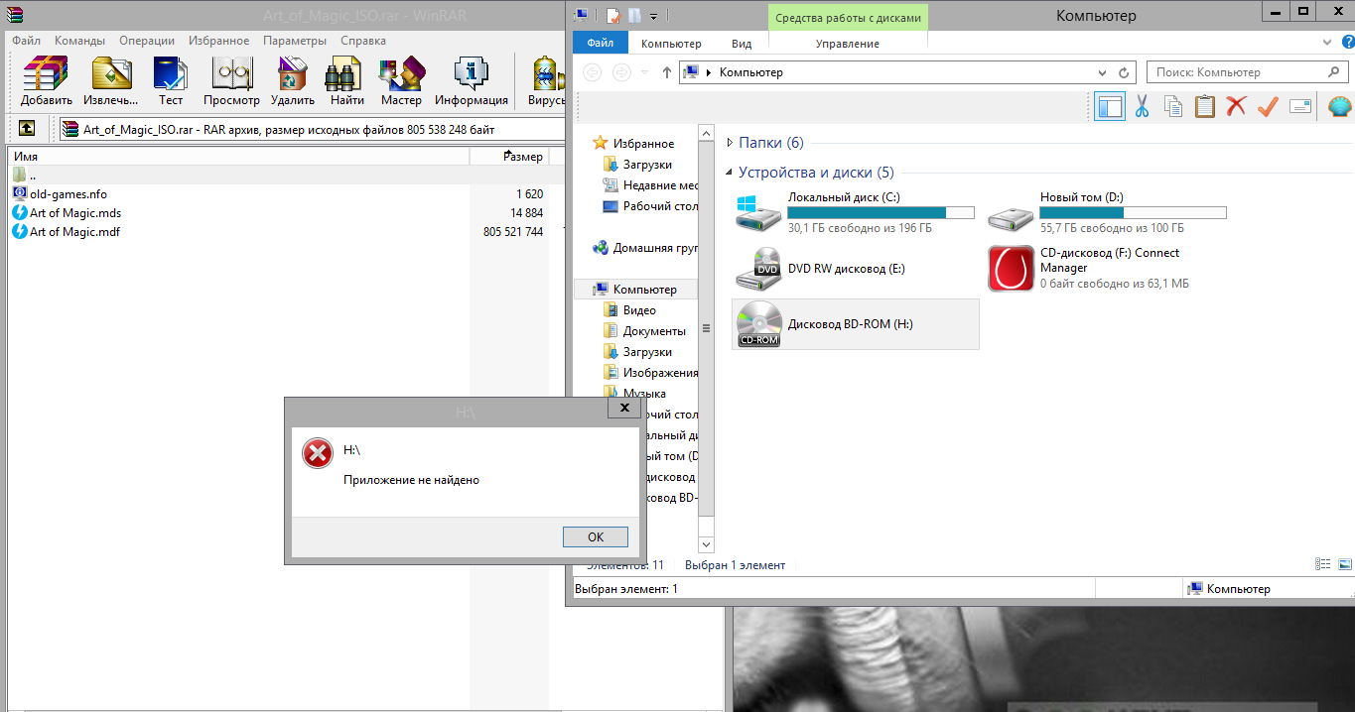
Task: Click OK in the H:\ error dialog
Action: point(596,536)
